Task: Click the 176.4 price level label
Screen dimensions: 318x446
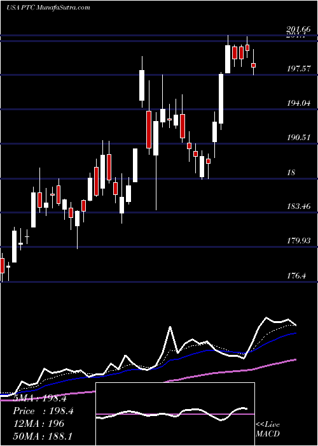Action: click(296, 276)
